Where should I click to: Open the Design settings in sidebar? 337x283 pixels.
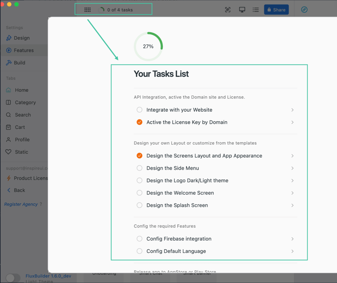coord(21,38)
